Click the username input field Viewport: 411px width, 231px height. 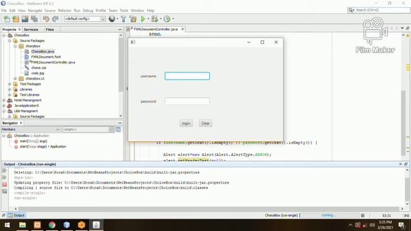click(x=187, y=76)
